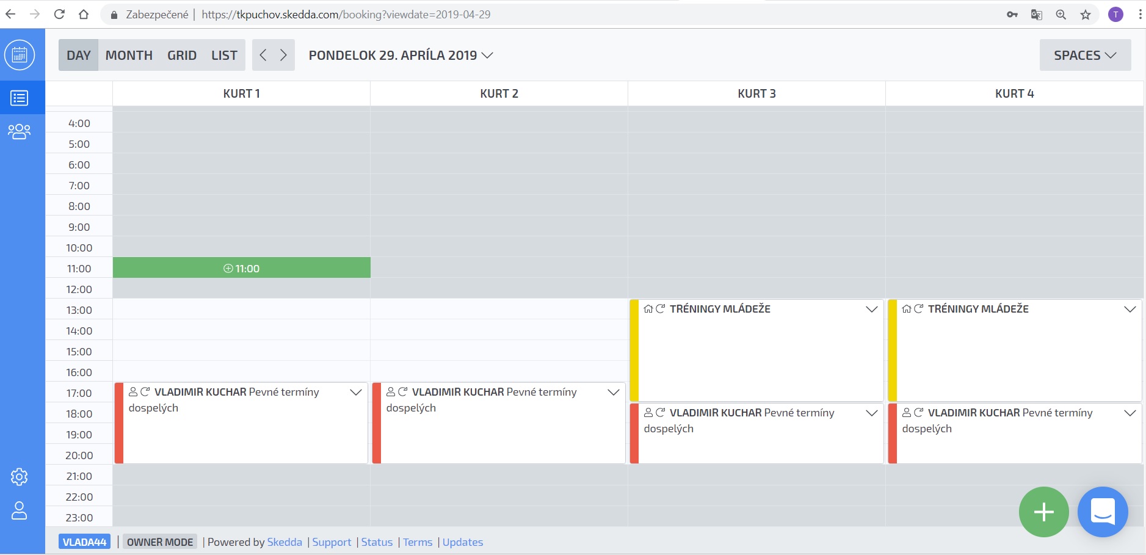Open the calendar scheduler icon in sidebar
Screen dimensions: 1146x555
(x=20, y=55)
